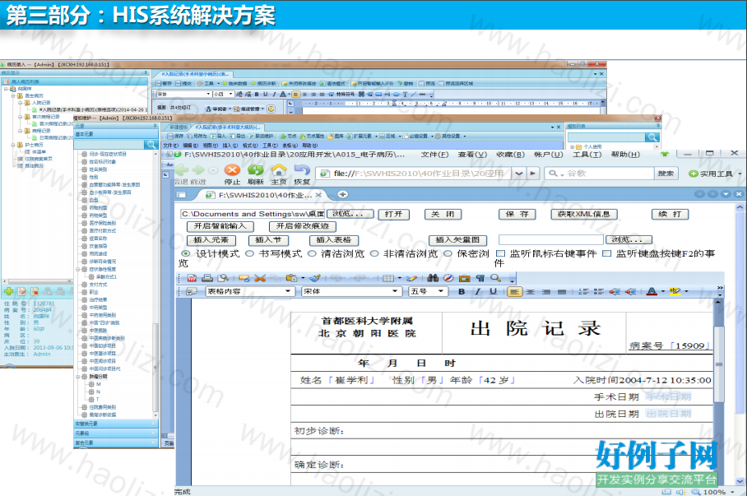Open the browser 帮助(H) menu
Screen dimensions: 747x496
pos(625,155)
